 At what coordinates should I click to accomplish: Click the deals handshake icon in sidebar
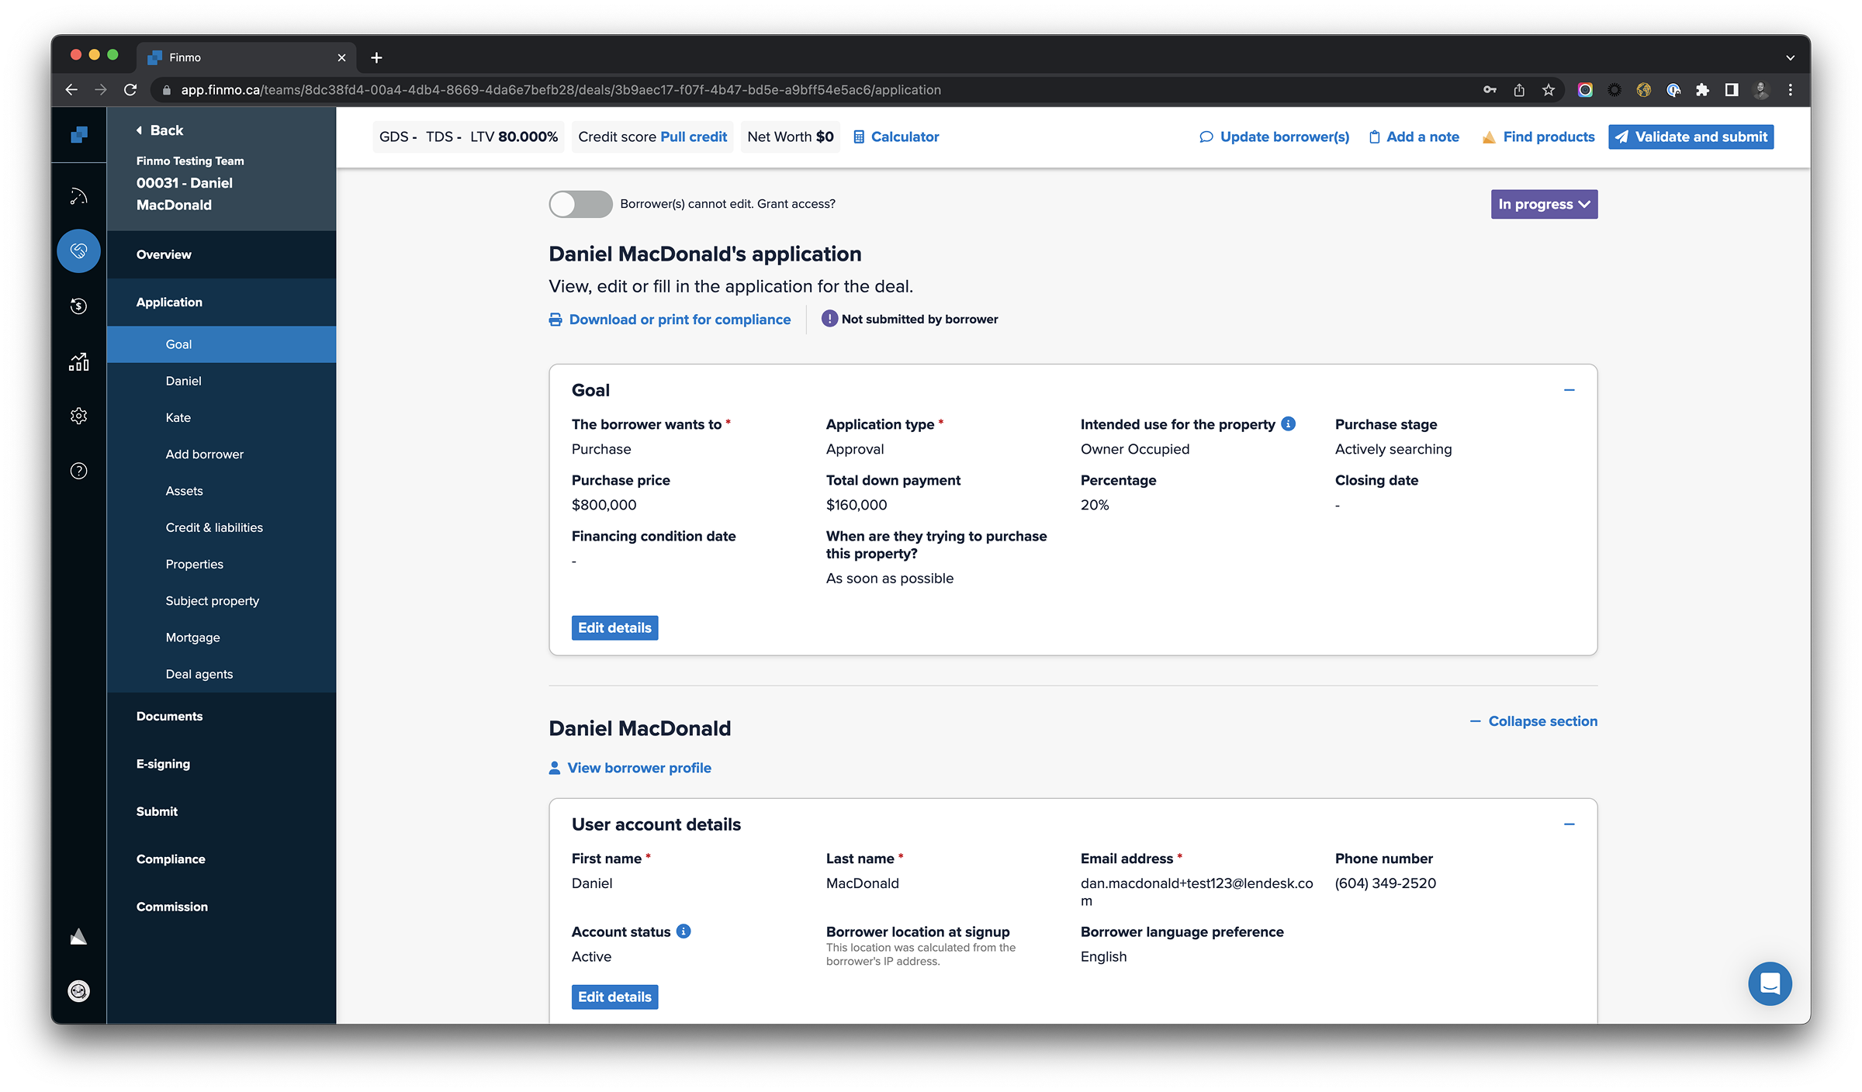(78, 251)
